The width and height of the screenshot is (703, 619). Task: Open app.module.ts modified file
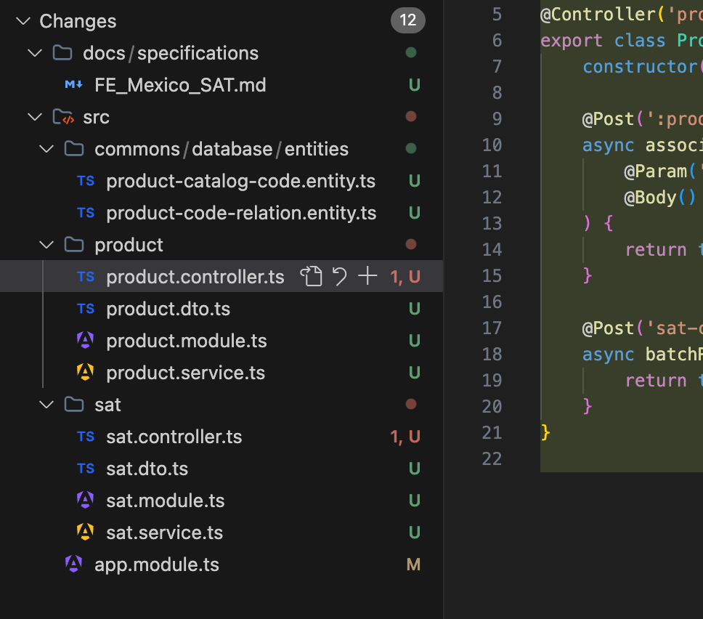click(222, 564)
